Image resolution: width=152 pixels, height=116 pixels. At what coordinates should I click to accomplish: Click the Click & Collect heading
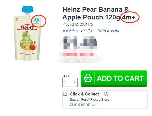coord(84,94)
